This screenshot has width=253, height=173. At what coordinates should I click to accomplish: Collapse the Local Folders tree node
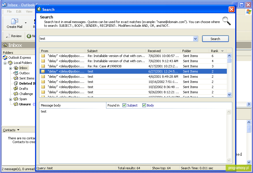coord(5,63)
